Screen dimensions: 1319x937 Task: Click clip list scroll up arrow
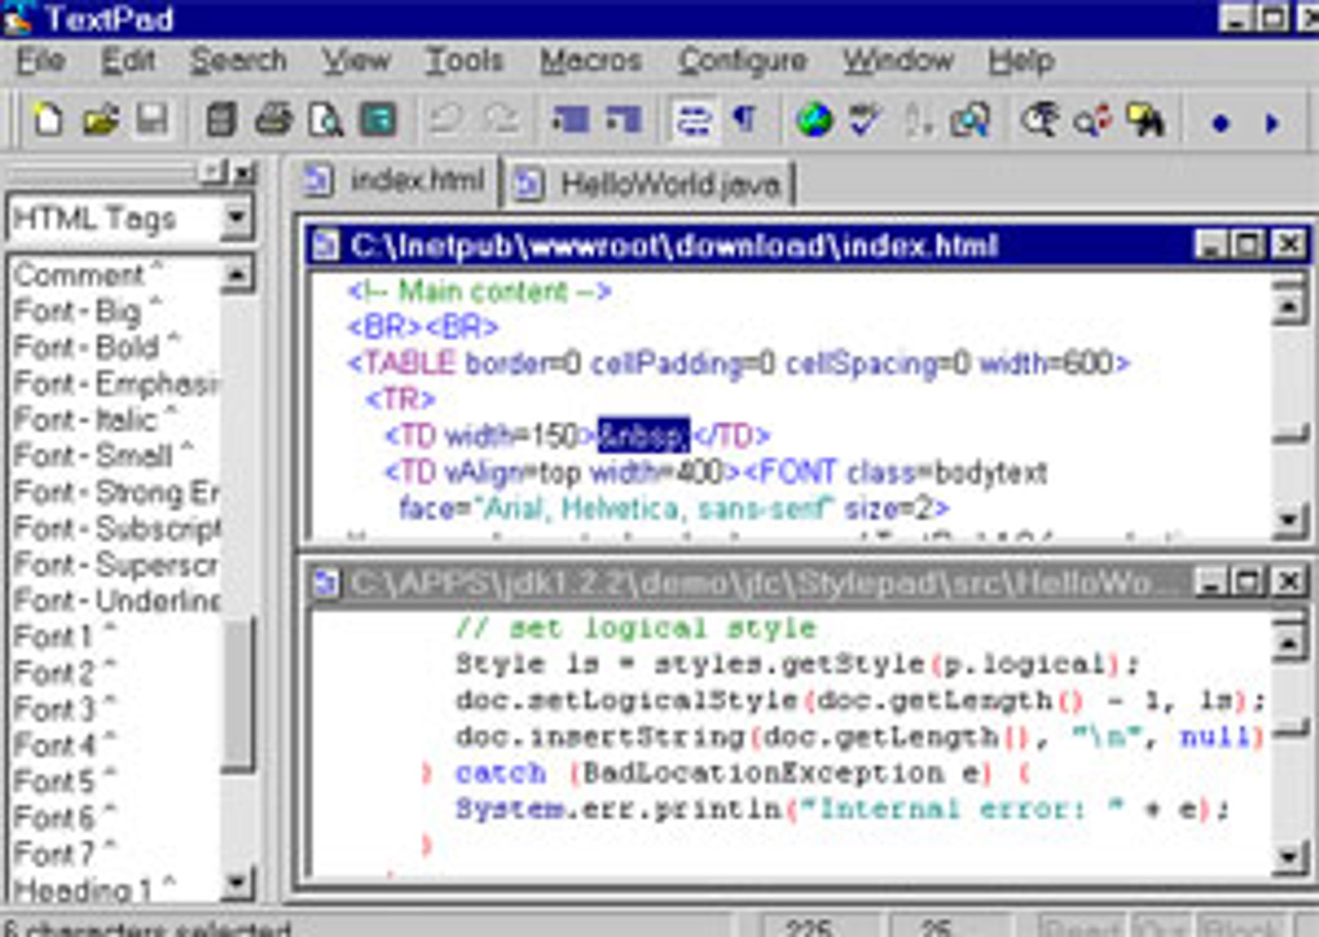(x=237, y=275)
